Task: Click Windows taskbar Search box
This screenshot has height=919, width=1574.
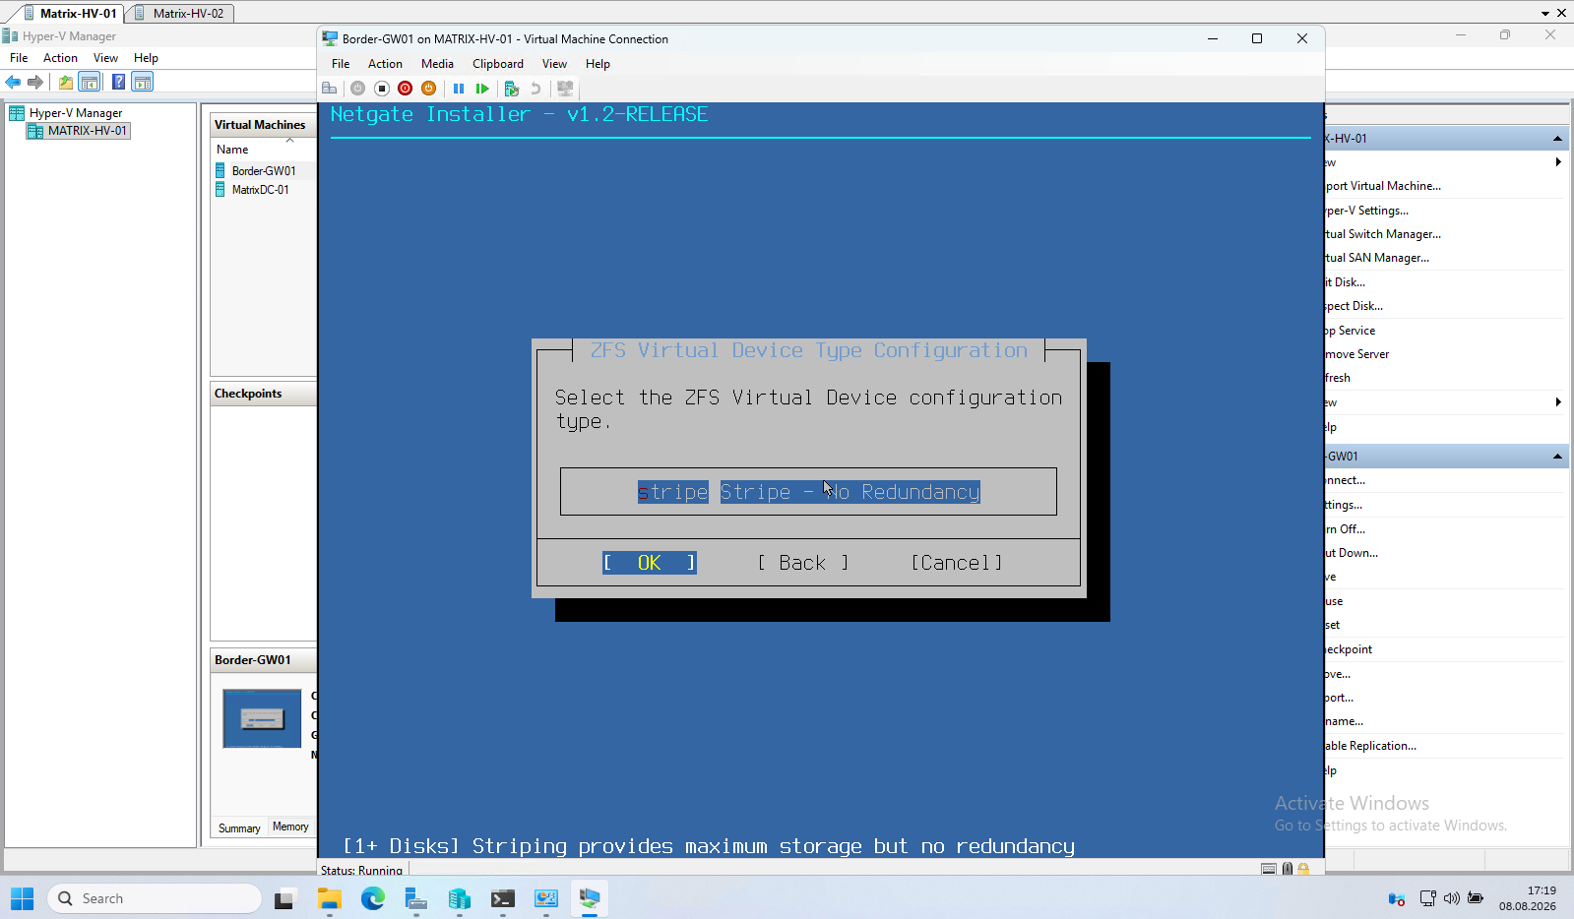Action: tap(155, 898)
